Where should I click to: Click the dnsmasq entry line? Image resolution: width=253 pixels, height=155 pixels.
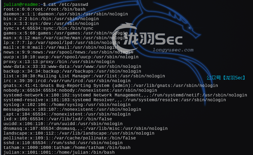[86, 129]
